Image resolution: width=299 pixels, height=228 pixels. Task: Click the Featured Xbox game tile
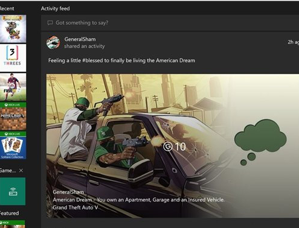(13, 224)
